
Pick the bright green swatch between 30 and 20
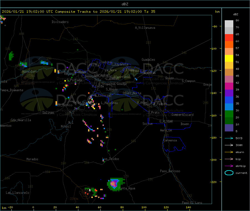coord(229,114)
